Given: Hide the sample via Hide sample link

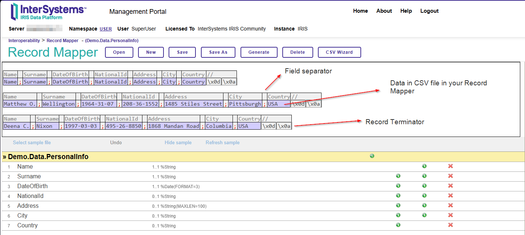Looking at the screenshot, I should click(x=178, y=143).
